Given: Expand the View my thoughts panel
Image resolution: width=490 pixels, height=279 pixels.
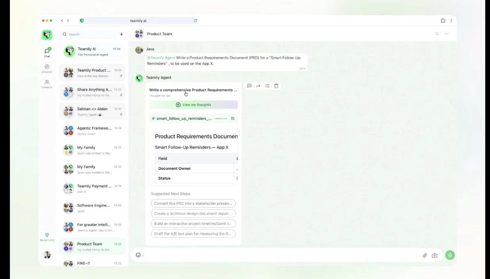Looking at the screenshot, I should (193, 105).
